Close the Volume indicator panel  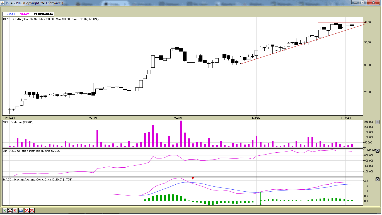tap(378, 122)
